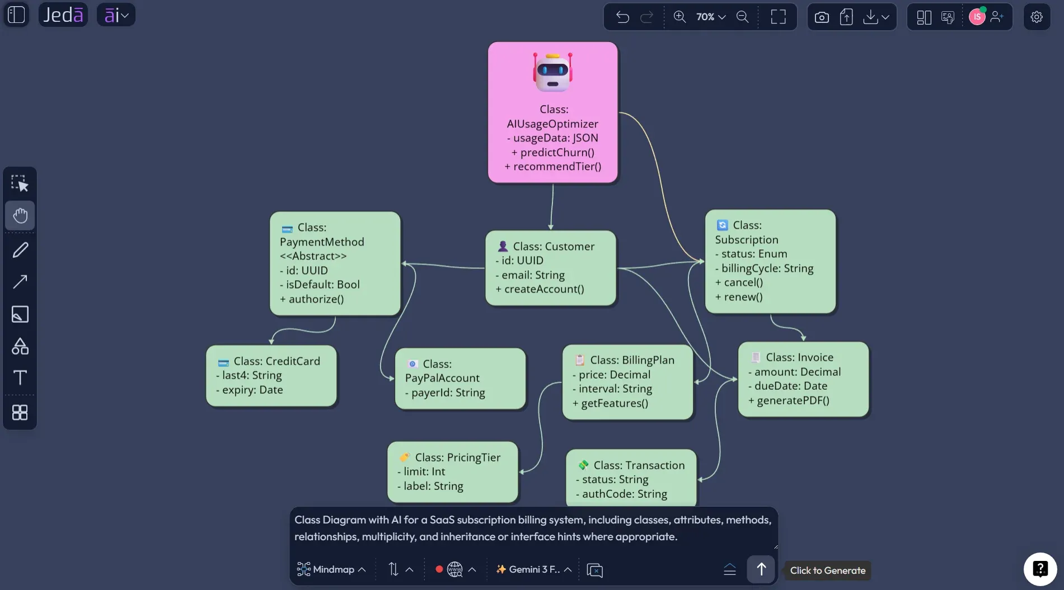Click the "+ authorize()" text
Image resolution: width=1064 pixels, height=590 pixels.
(x=312, y=299)
